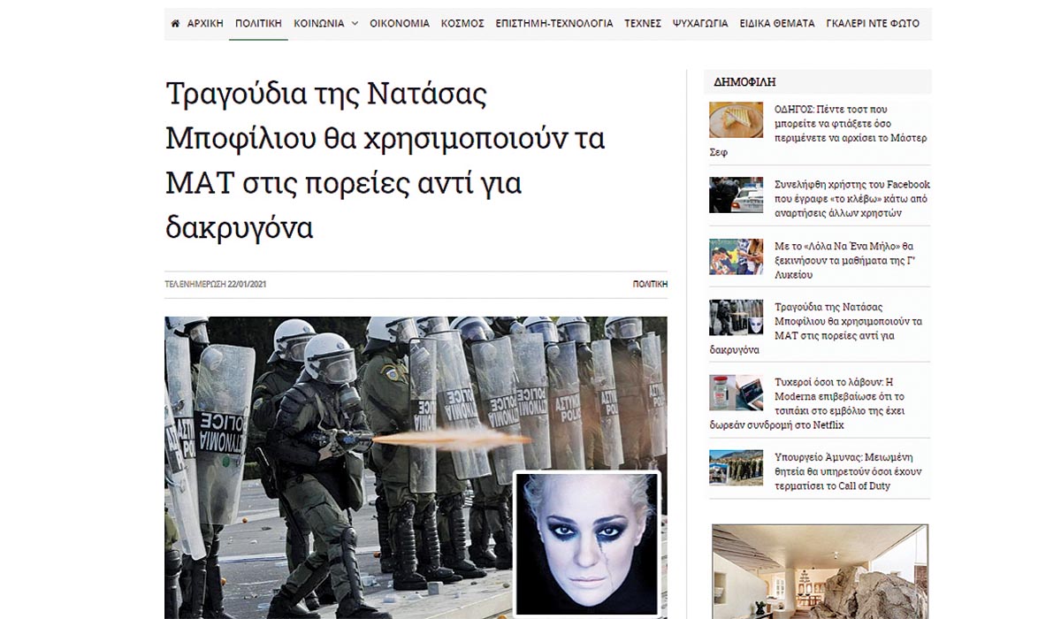
Task: Click the ΠΟΛΙΤΙΚΗ category tag under headline
Action: click(x=650, y=285)
